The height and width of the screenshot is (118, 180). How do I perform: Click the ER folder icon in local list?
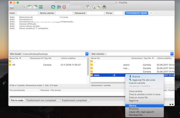point(10,65)
